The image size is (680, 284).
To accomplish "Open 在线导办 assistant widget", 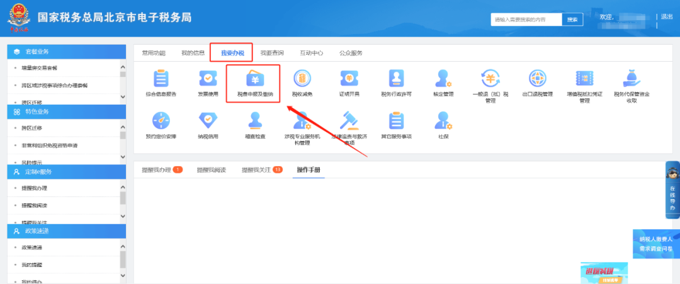I will [x=672, y=190].
